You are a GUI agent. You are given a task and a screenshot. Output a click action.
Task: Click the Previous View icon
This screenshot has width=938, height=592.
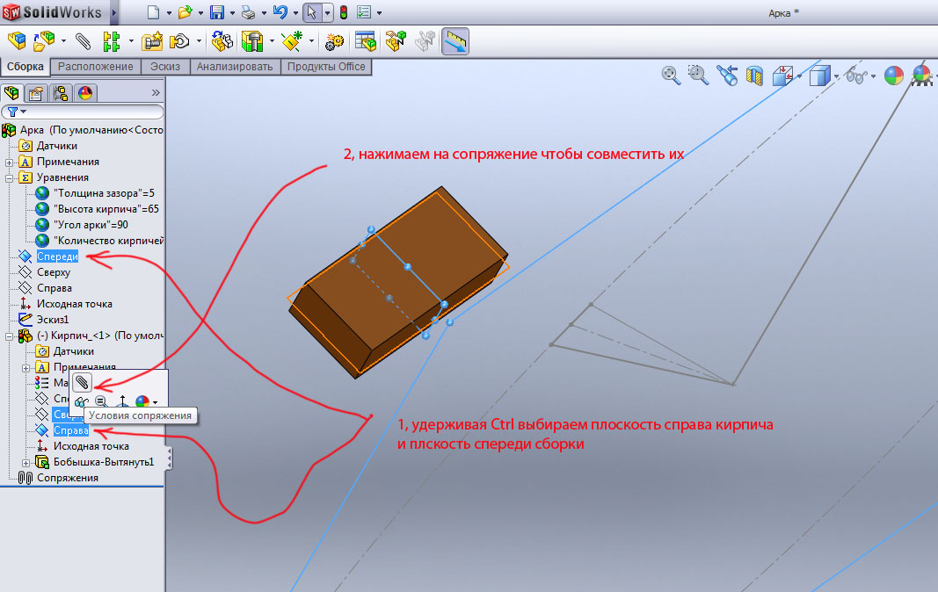(x=727, y=76)
